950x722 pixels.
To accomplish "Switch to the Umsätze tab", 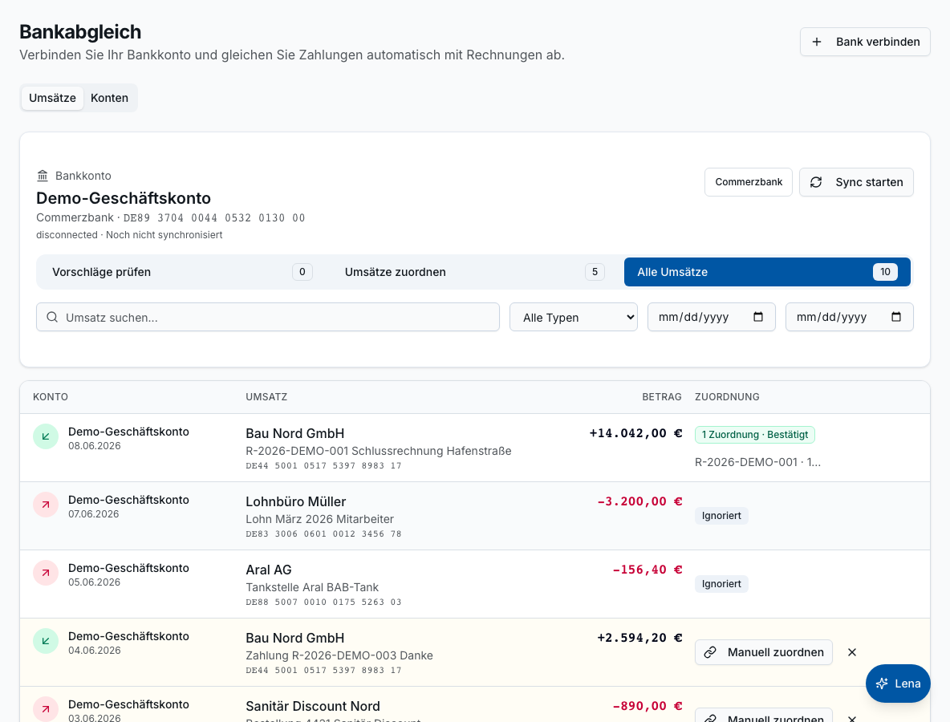I will pyautogui.click(x=53, y=98).
